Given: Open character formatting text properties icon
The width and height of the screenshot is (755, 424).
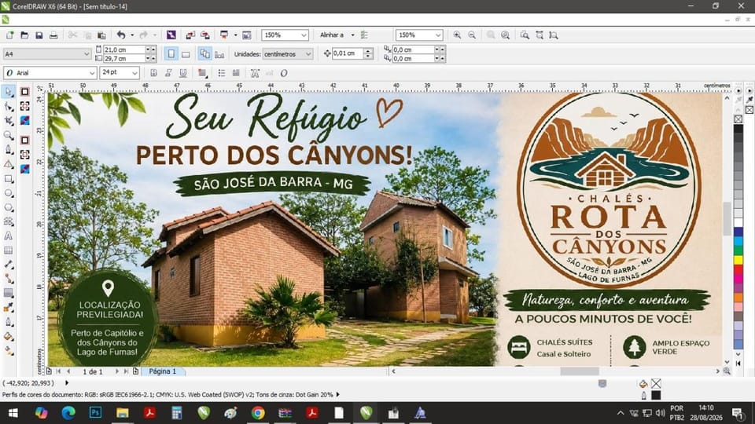Looking at the screenshot, I should (255, 73).
